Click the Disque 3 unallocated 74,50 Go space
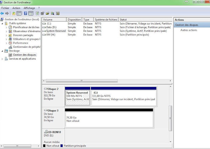Image resolution: width=210 pixels, height=149 pixels. point(109,119)
